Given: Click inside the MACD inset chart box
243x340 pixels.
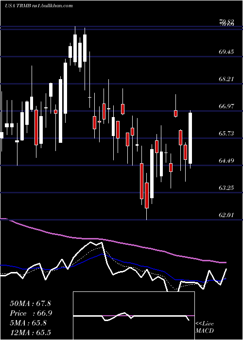Looking at the screenshot, I should pos(134,316).
